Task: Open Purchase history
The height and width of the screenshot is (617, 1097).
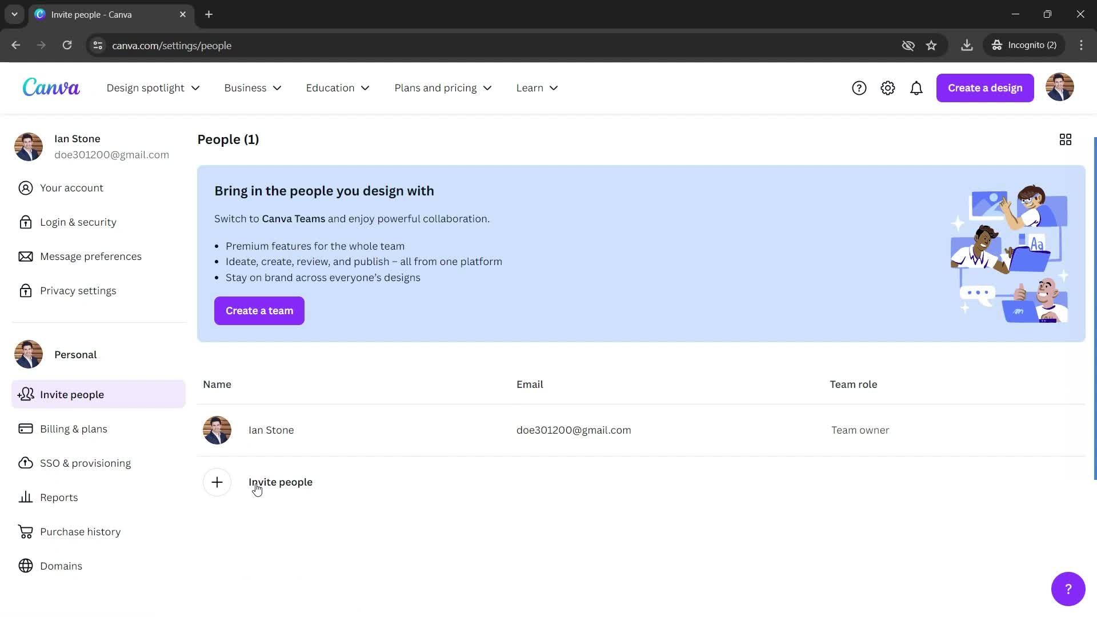Action: point(98,532)
